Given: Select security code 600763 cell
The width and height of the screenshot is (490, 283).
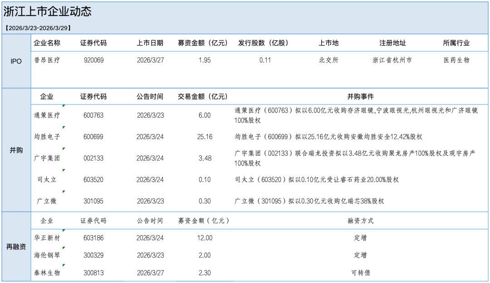Looking at the screenshot, I should click(93, 115).
